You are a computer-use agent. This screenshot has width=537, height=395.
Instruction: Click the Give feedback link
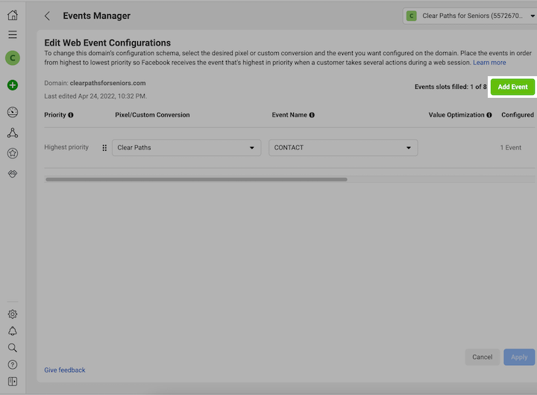point(65,370)
